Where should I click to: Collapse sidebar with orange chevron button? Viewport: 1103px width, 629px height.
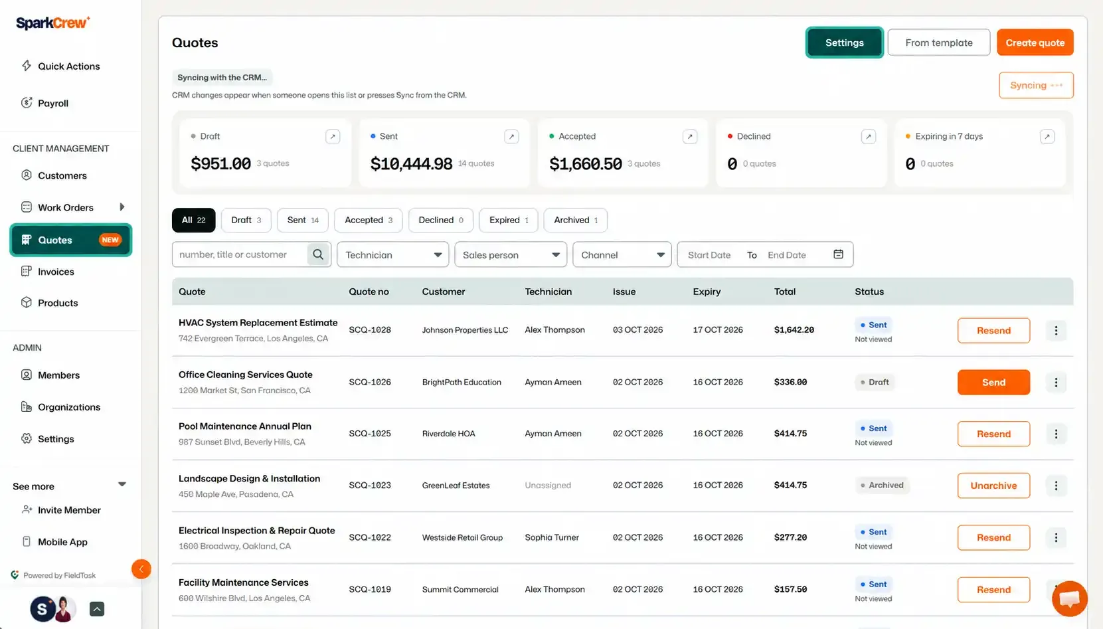pos(141,569)
